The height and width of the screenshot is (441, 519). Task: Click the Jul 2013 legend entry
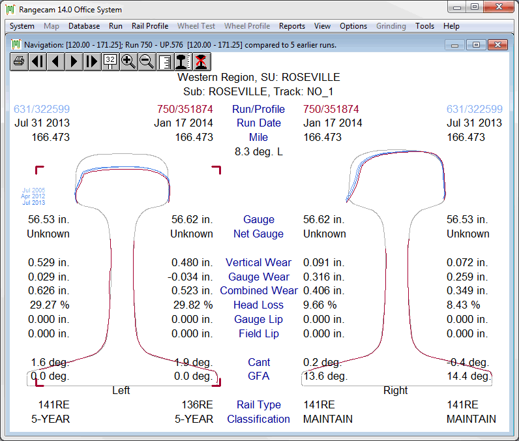pyautogui.click(x=34, y=203)
